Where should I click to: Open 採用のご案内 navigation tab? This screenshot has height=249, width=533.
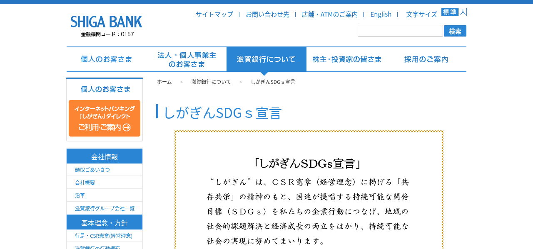pyautogui.click(x=426, y=59)
